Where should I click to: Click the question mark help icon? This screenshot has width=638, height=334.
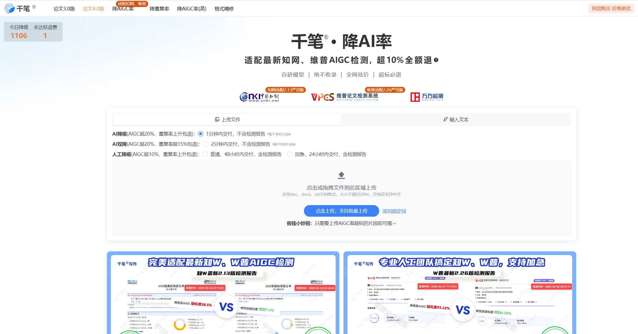(x=436, y=60)
